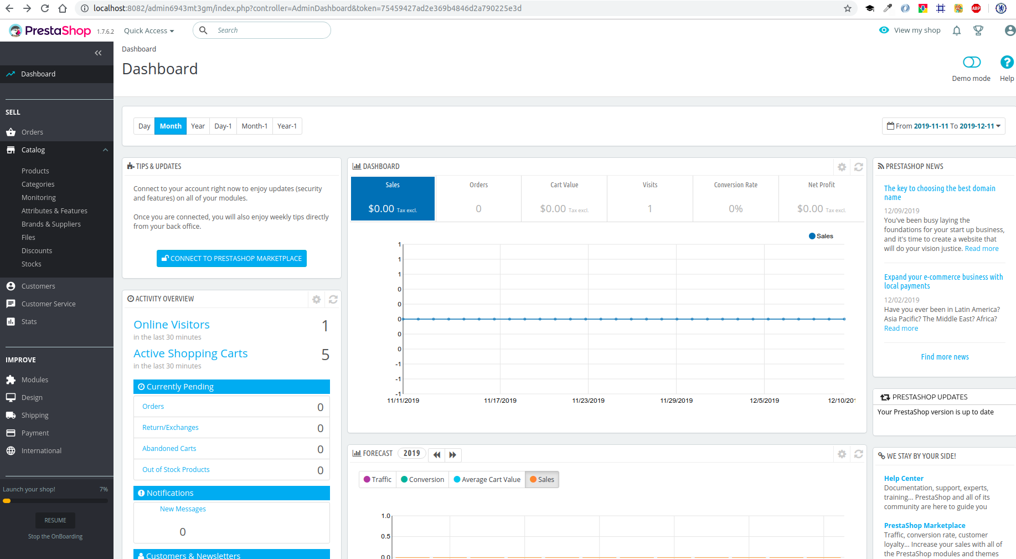Click the trophy merchant expertise icon
The height and width of the screenshot is (559, 1016).
pos(978,30)
